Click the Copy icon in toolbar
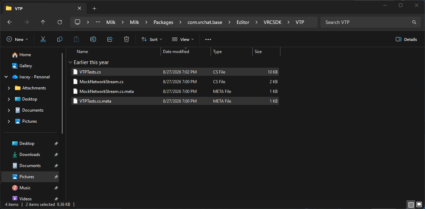The width and height of the screenshot is (425, 209). pos(60,40)
